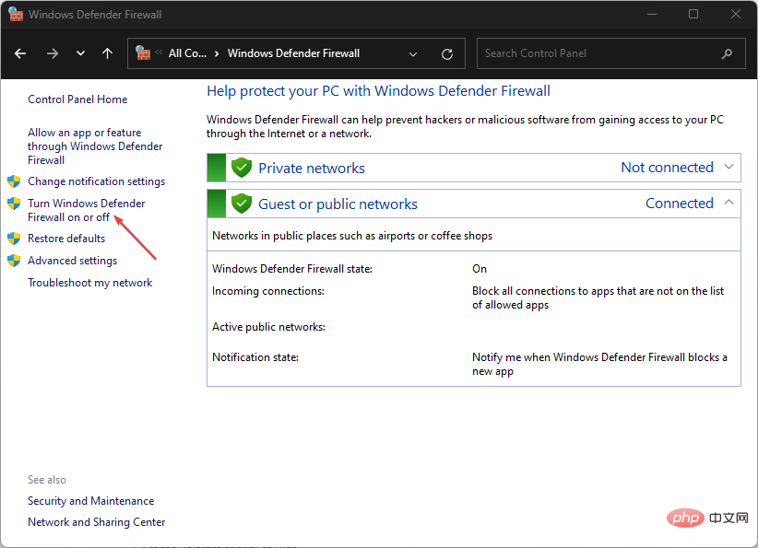Click the green shield beside Guest or public networks

(242, 204)
